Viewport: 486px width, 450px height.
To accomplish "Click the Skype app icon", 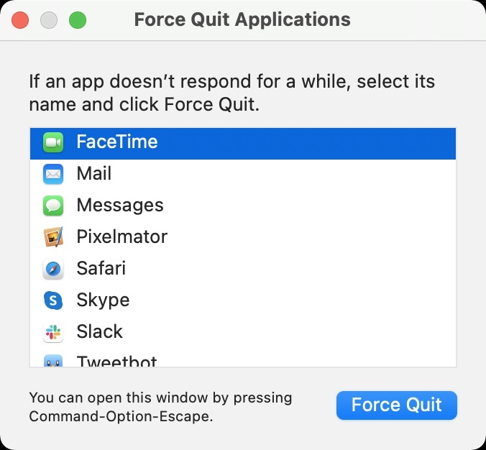I will (54, 300).
